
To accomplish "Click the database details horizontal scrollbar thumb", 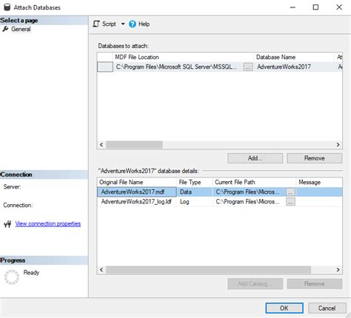I will pos(208,270).
